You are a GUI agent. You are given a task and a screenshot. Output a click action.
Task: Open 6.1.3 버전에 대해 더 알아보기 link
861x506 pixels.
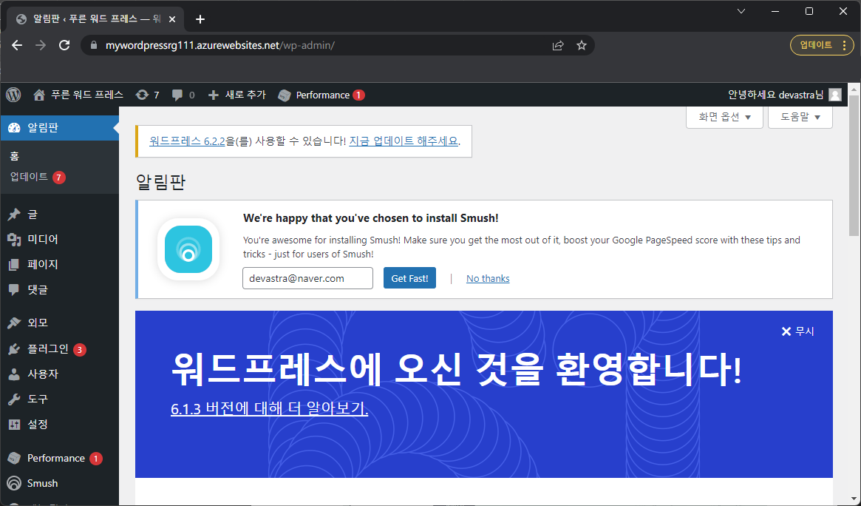coord(269,409)
